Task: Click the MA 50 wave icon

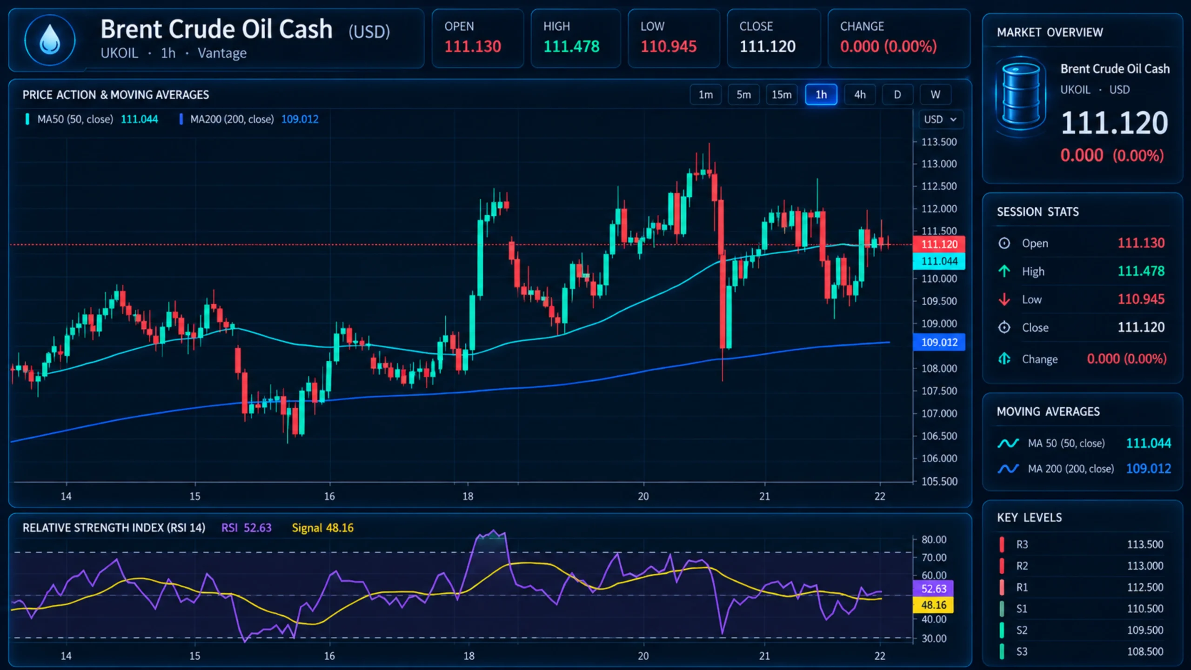Action: coord(1008,443)
